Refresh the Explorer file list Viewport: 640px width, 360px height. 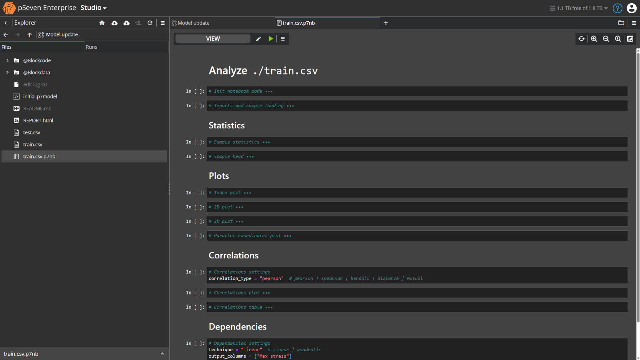tap(150, 23)
